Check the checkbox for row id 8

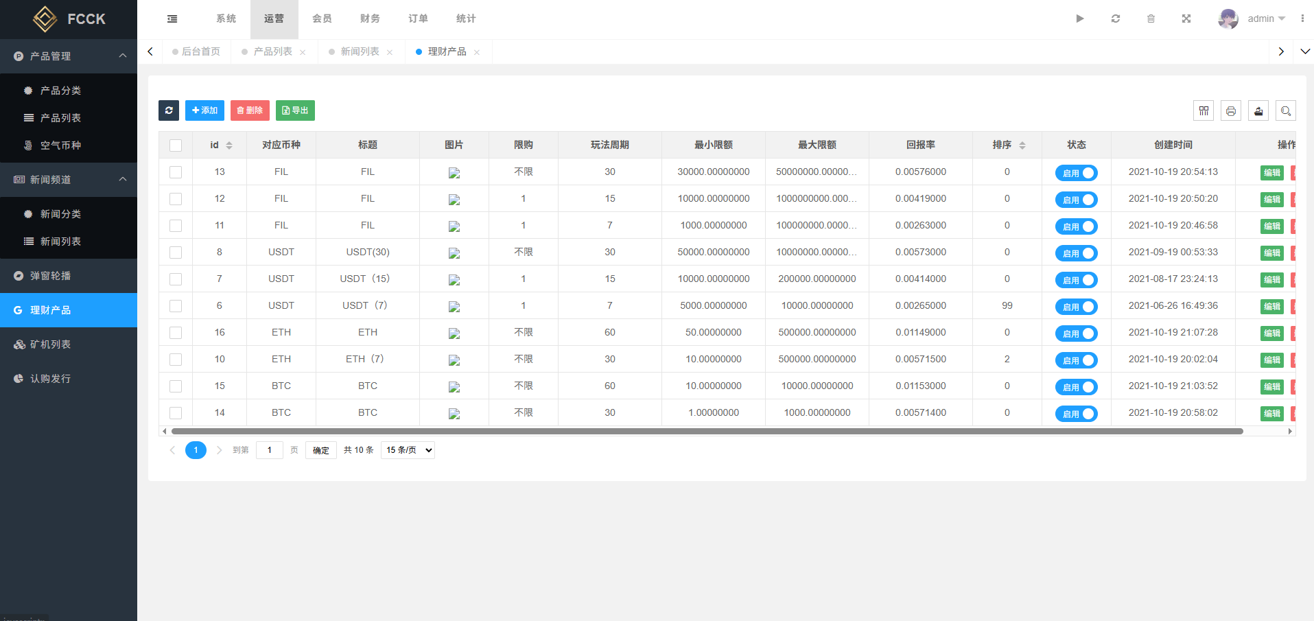pos(176,253)
